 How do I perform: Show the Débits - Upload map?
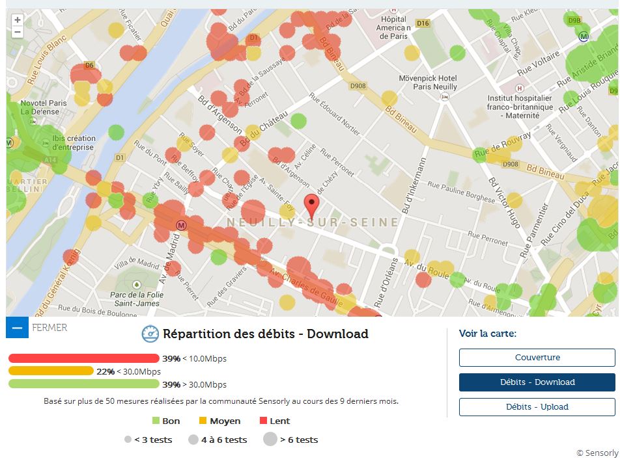click(x=537, y=407)
